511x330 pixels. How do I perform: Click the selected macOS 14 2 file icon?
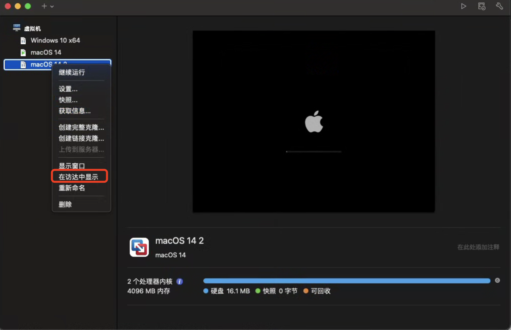click(23, 64)
